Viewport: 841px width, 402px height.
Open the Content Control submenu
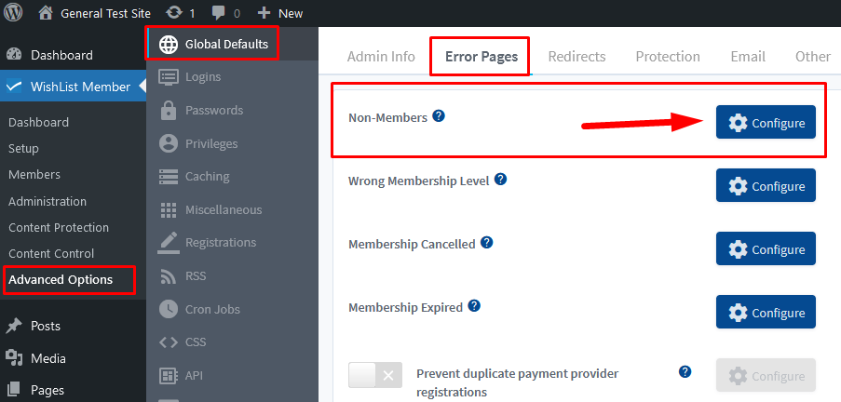(51, 253)
